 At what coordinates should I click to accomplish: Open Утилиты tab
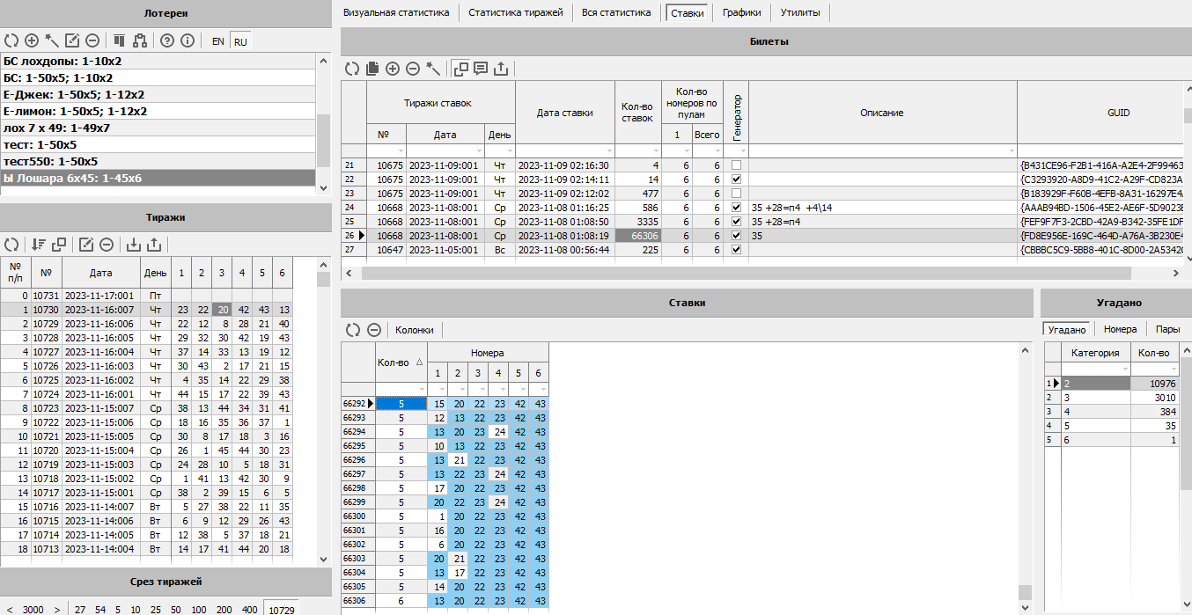pos(800,13)
